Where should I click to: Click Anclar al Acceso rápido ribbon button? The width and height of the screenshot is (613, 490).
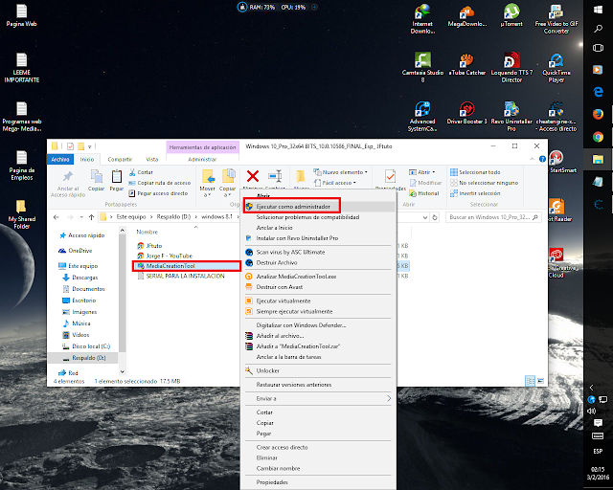pos(68,184)
